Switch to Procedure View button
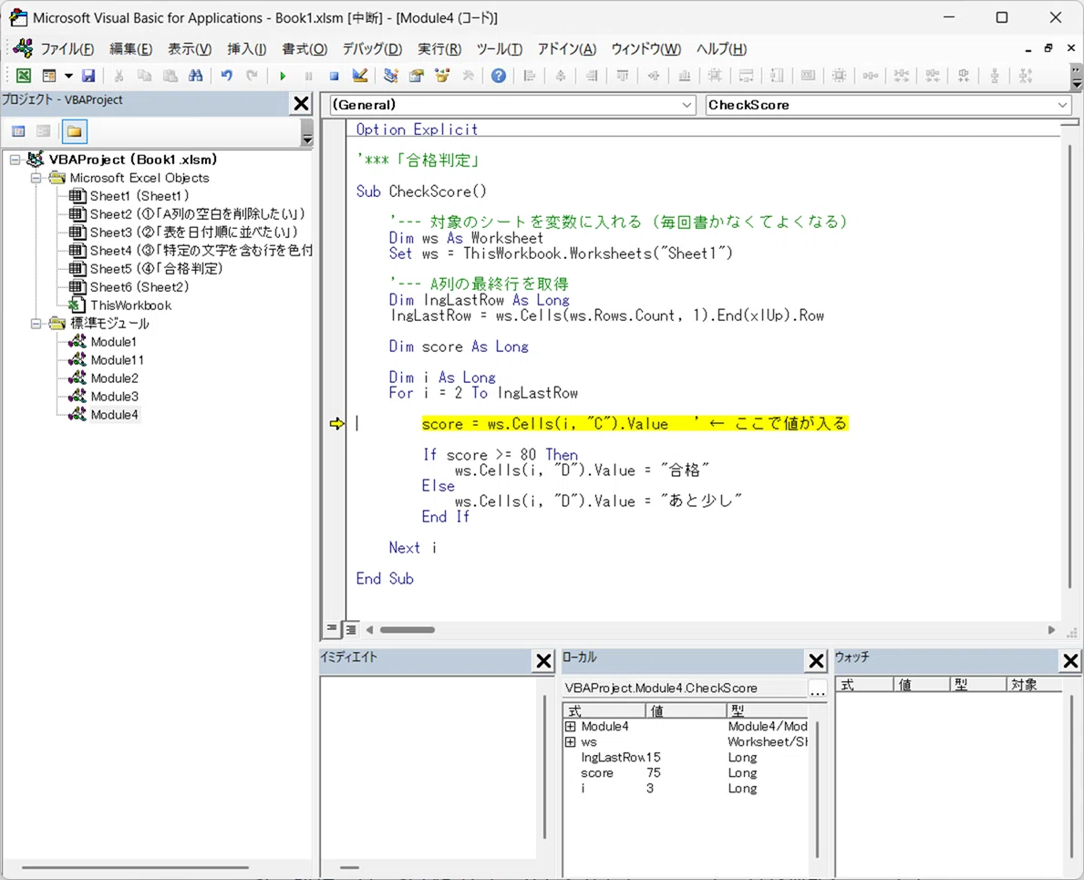This screenshot has width=1084, height=880. [x=333, y=629]
